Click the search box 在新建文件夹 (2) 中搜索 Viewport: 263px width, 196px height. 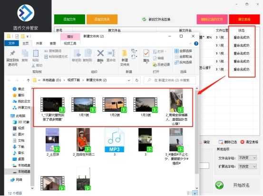click(170, 80)
